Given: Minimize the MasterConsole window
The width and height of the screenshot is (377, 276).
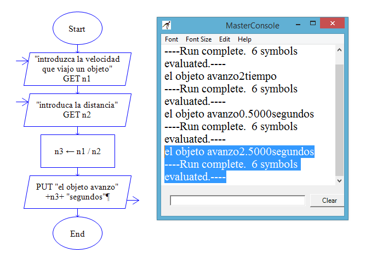Looking at the screenshot, I should pos(298,25).
